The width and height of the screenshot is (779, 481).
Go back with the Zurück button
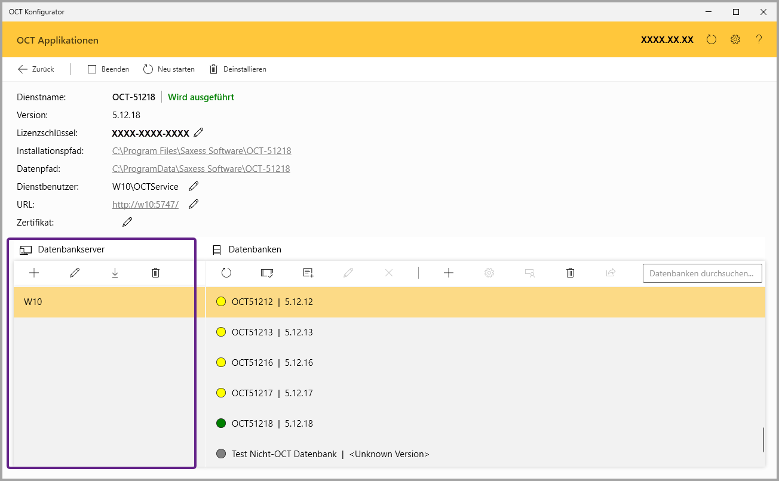coord(36,69)
